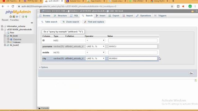Screen dimensions: 198x111
Task: Click New in database tree
Action: coord(12,33)
